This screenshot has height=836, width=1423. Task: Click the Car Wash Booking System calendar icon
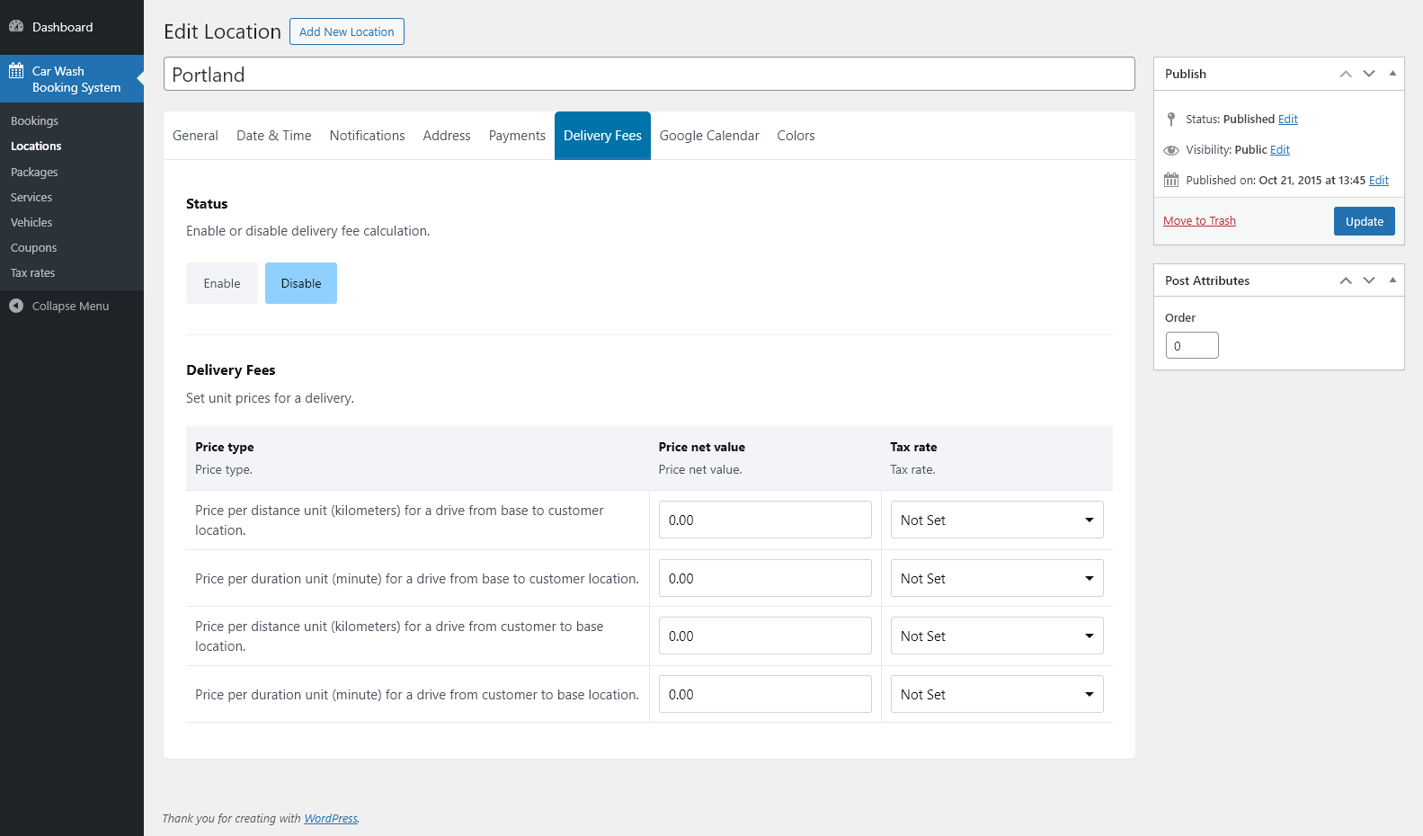coord(16,71)
